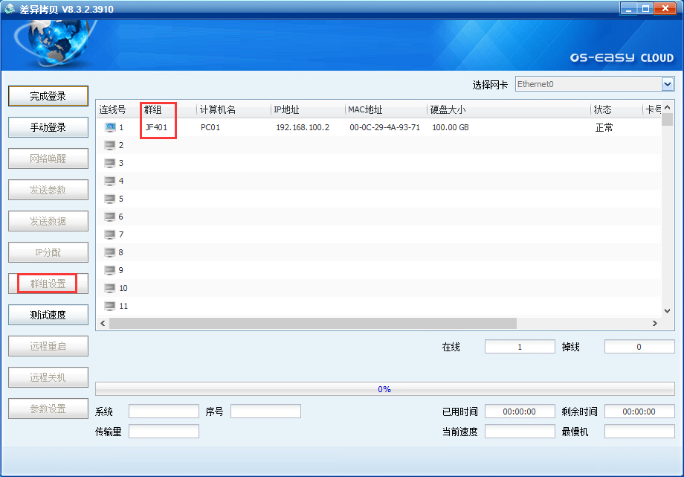Click the computer icon in row 11
Screen dimensions: 684x477
pyautogui.click(x=110, y=306)
